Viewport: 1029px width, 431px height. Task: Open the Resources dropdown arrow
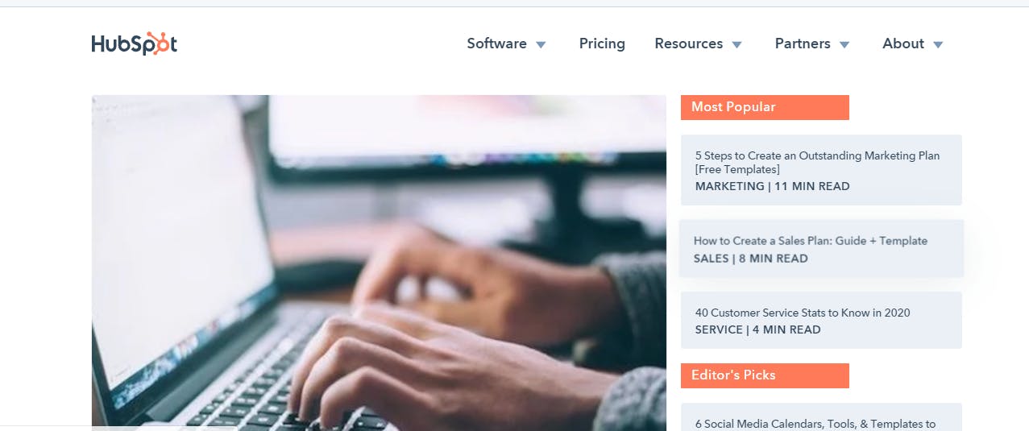(736, 44)
